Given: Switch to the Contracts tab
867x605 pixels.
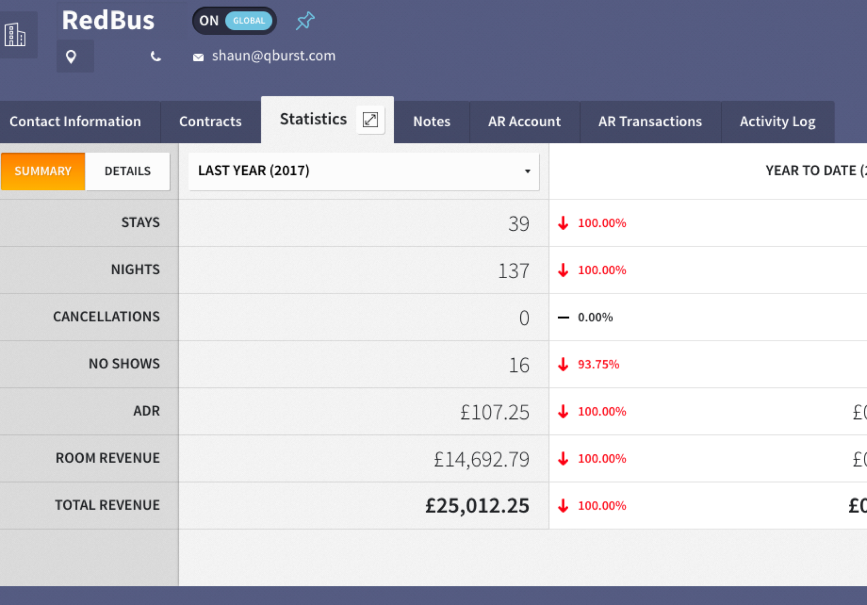Looking at the screenshot, I should point(210,121).
